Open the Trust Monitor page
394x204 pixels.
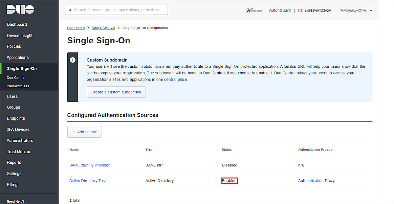18,151
